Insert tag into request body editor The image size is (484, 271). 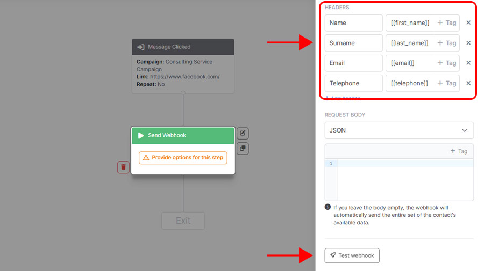459,151
